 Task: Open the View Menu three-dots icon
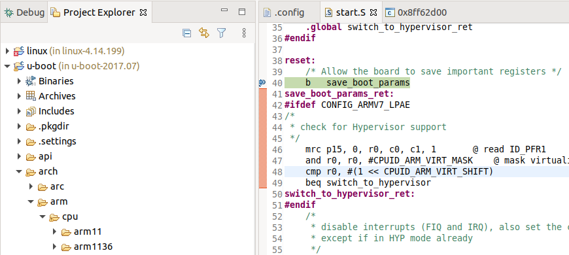click(244, 33)
